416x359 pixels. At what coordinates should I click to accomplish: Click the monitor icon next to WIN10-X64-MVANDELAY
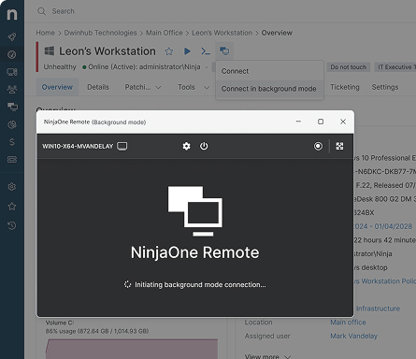click(x=122, y=146)
